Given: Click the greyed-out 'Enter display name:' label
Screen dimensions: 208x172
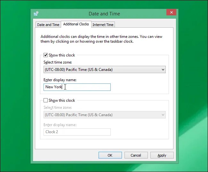Looking at the screenshot, I should (60, 125).
